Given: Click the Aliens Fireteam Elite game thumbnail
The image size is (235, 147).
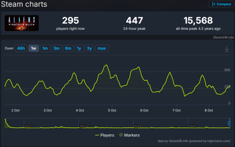Looking at the screenshot, I should click(x=22, y=23).
